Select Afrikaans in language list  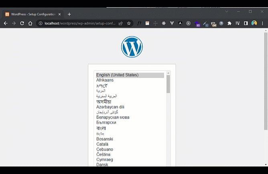tap(130, 80)
